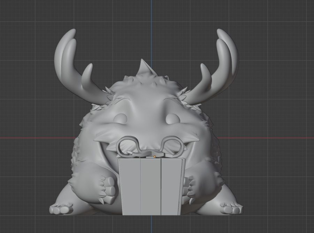Click the creature's eye on the left side

120,118
